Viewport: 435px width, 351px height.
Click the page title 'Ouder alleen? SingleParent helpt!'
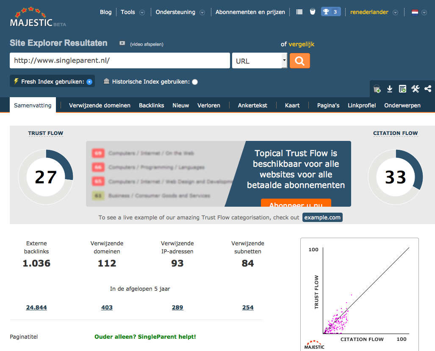click(x=145, y=337)
